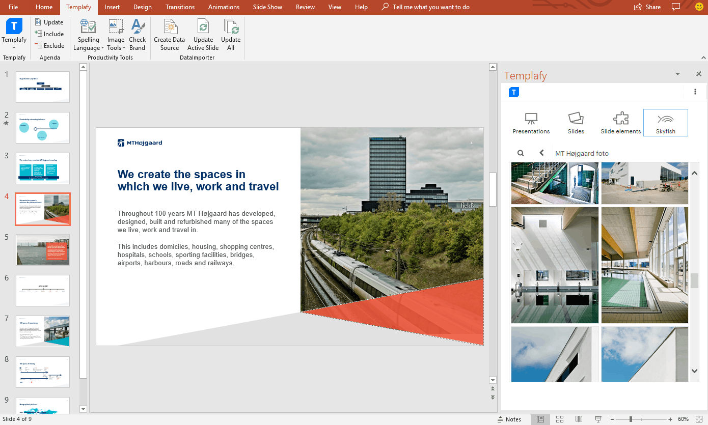Select slide 6 thumbnail
708x425 pixels.
click(43, 291)
